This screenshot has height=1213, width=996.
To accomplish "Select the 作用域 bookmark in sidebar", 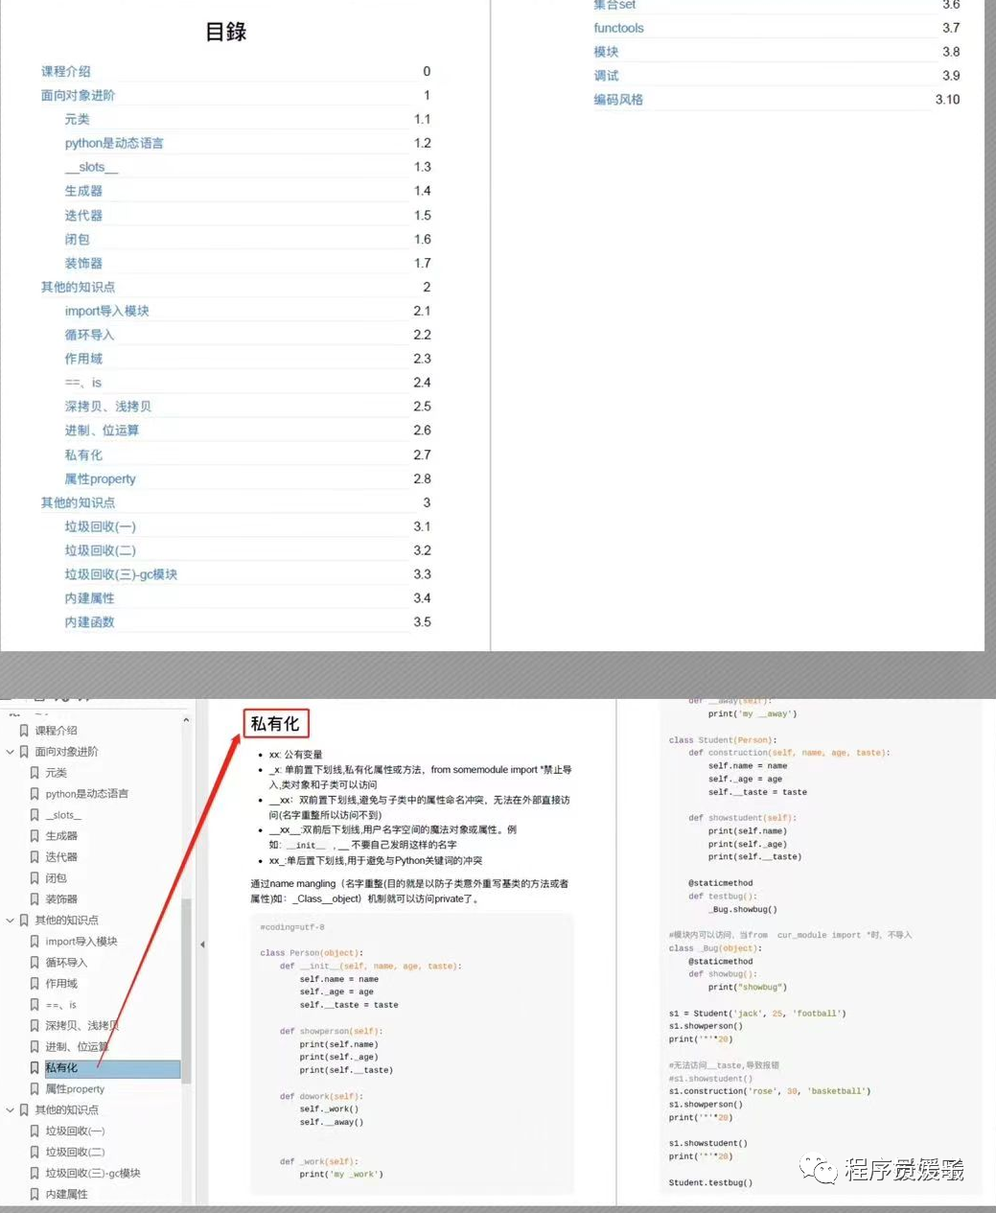I will coord(61,984).
